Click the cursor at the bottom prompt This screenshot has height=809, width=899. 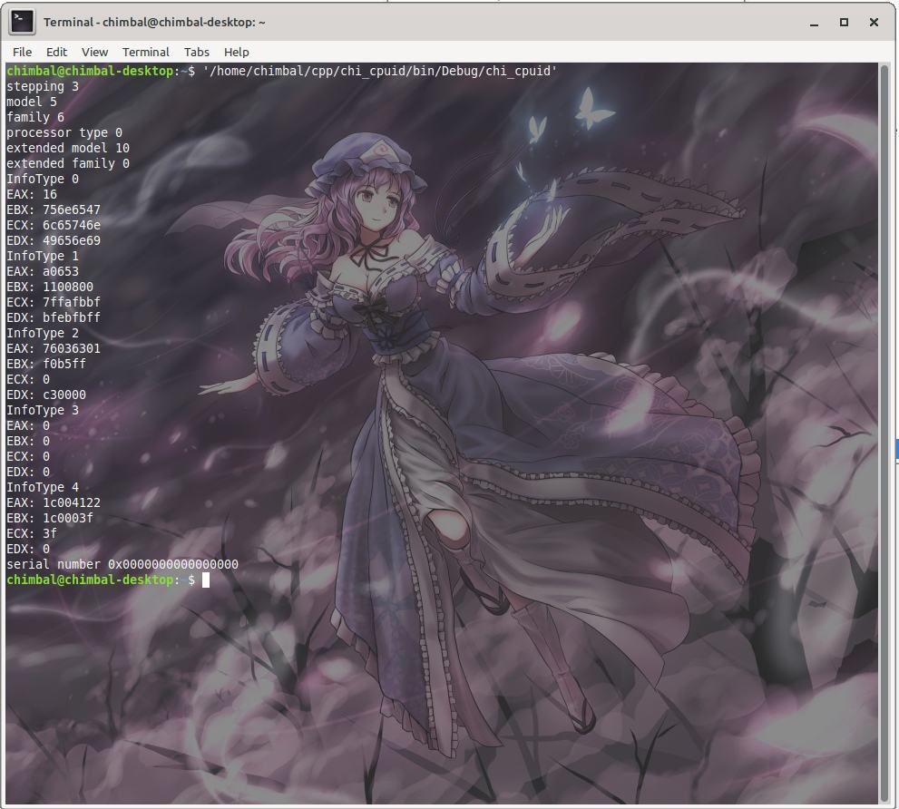[x=206, y=580]
